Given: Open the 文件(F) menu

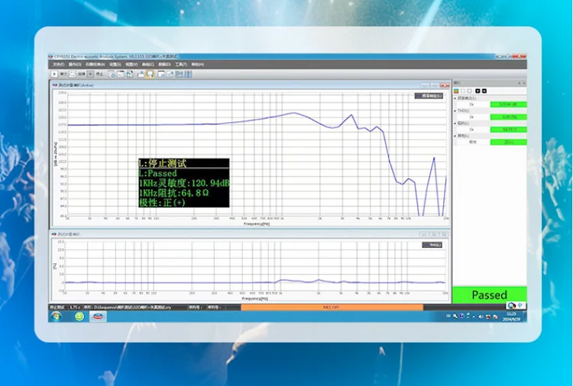Looking at the screenshot, I should [58, 65].
